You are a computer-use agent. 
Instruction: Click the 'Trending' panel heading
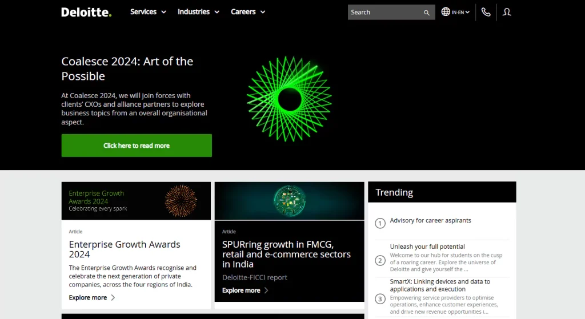coord(394,192)
